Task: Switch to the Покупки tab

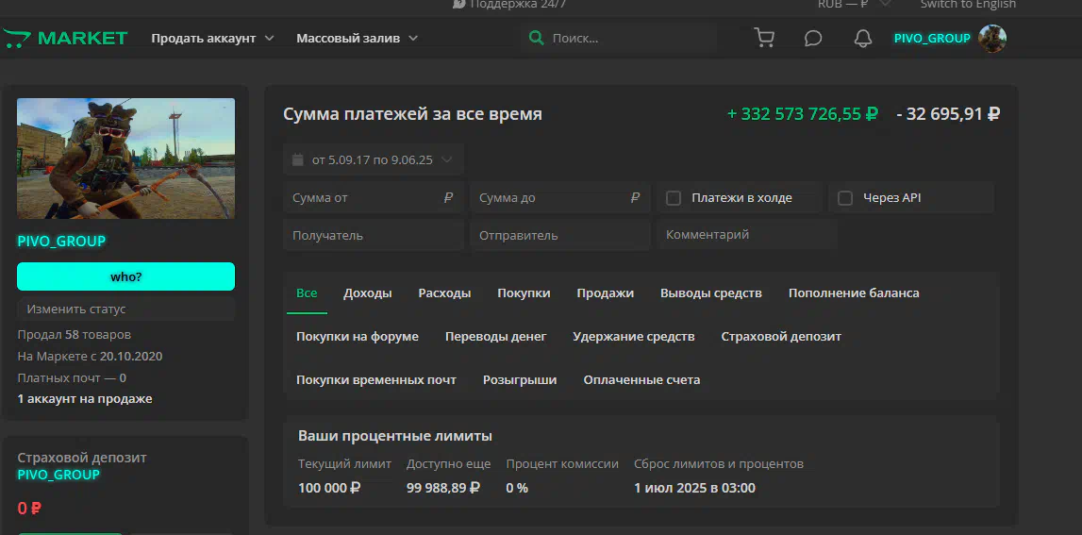Action: [524, 293]
